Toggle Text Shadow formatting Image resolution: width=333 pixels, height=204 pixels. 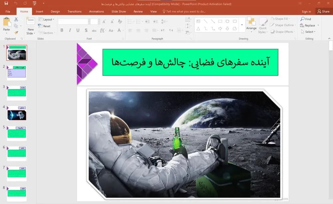(x=86, y=30)
